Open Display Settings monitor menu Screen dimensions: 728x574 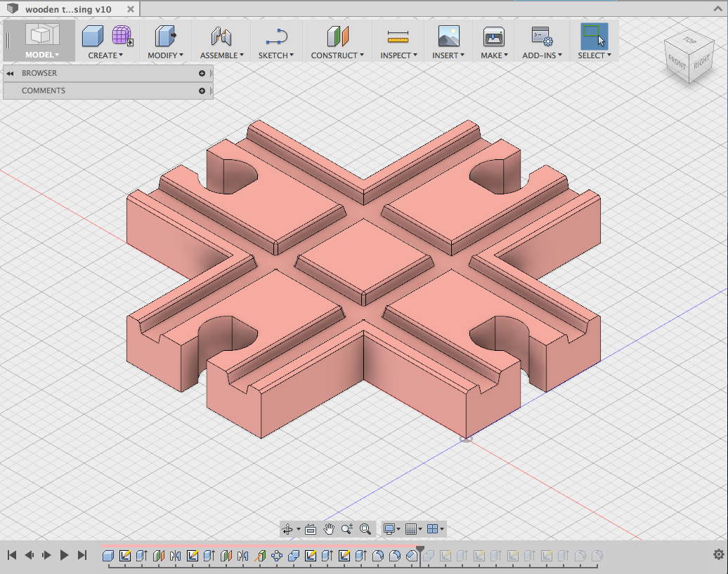(x=391, y=529)
